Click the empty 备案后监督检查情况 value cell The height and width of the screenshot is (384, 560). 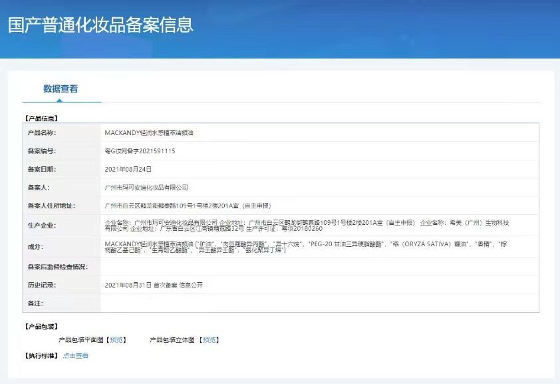pyautogui.click(x=318, y=267)
